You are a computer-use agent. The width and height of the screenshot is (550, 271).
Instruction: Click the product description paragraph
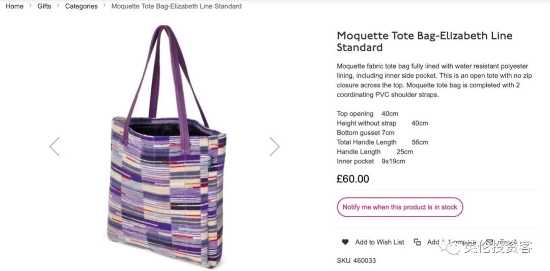coord(432,80)
